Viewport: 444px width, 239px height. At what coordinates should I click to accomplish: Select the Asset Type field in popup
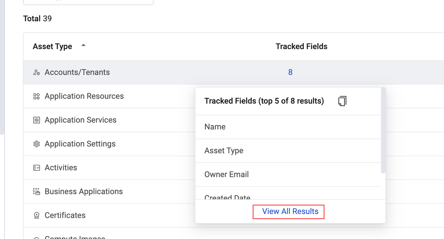pyautogui.click(x=224, y=151)
